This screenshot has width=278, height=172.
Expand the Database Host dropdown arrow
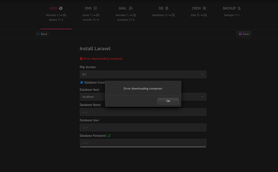pyautogui.click(x=203, y=97)
